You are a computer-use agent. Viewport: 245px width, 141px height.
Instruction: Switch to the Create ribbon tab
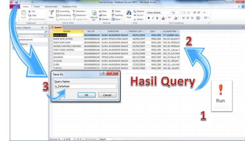pyautogui.click(x=37, y=7)
